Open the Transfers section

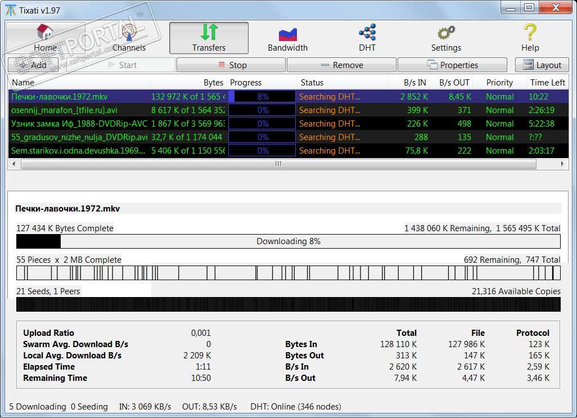209,38
